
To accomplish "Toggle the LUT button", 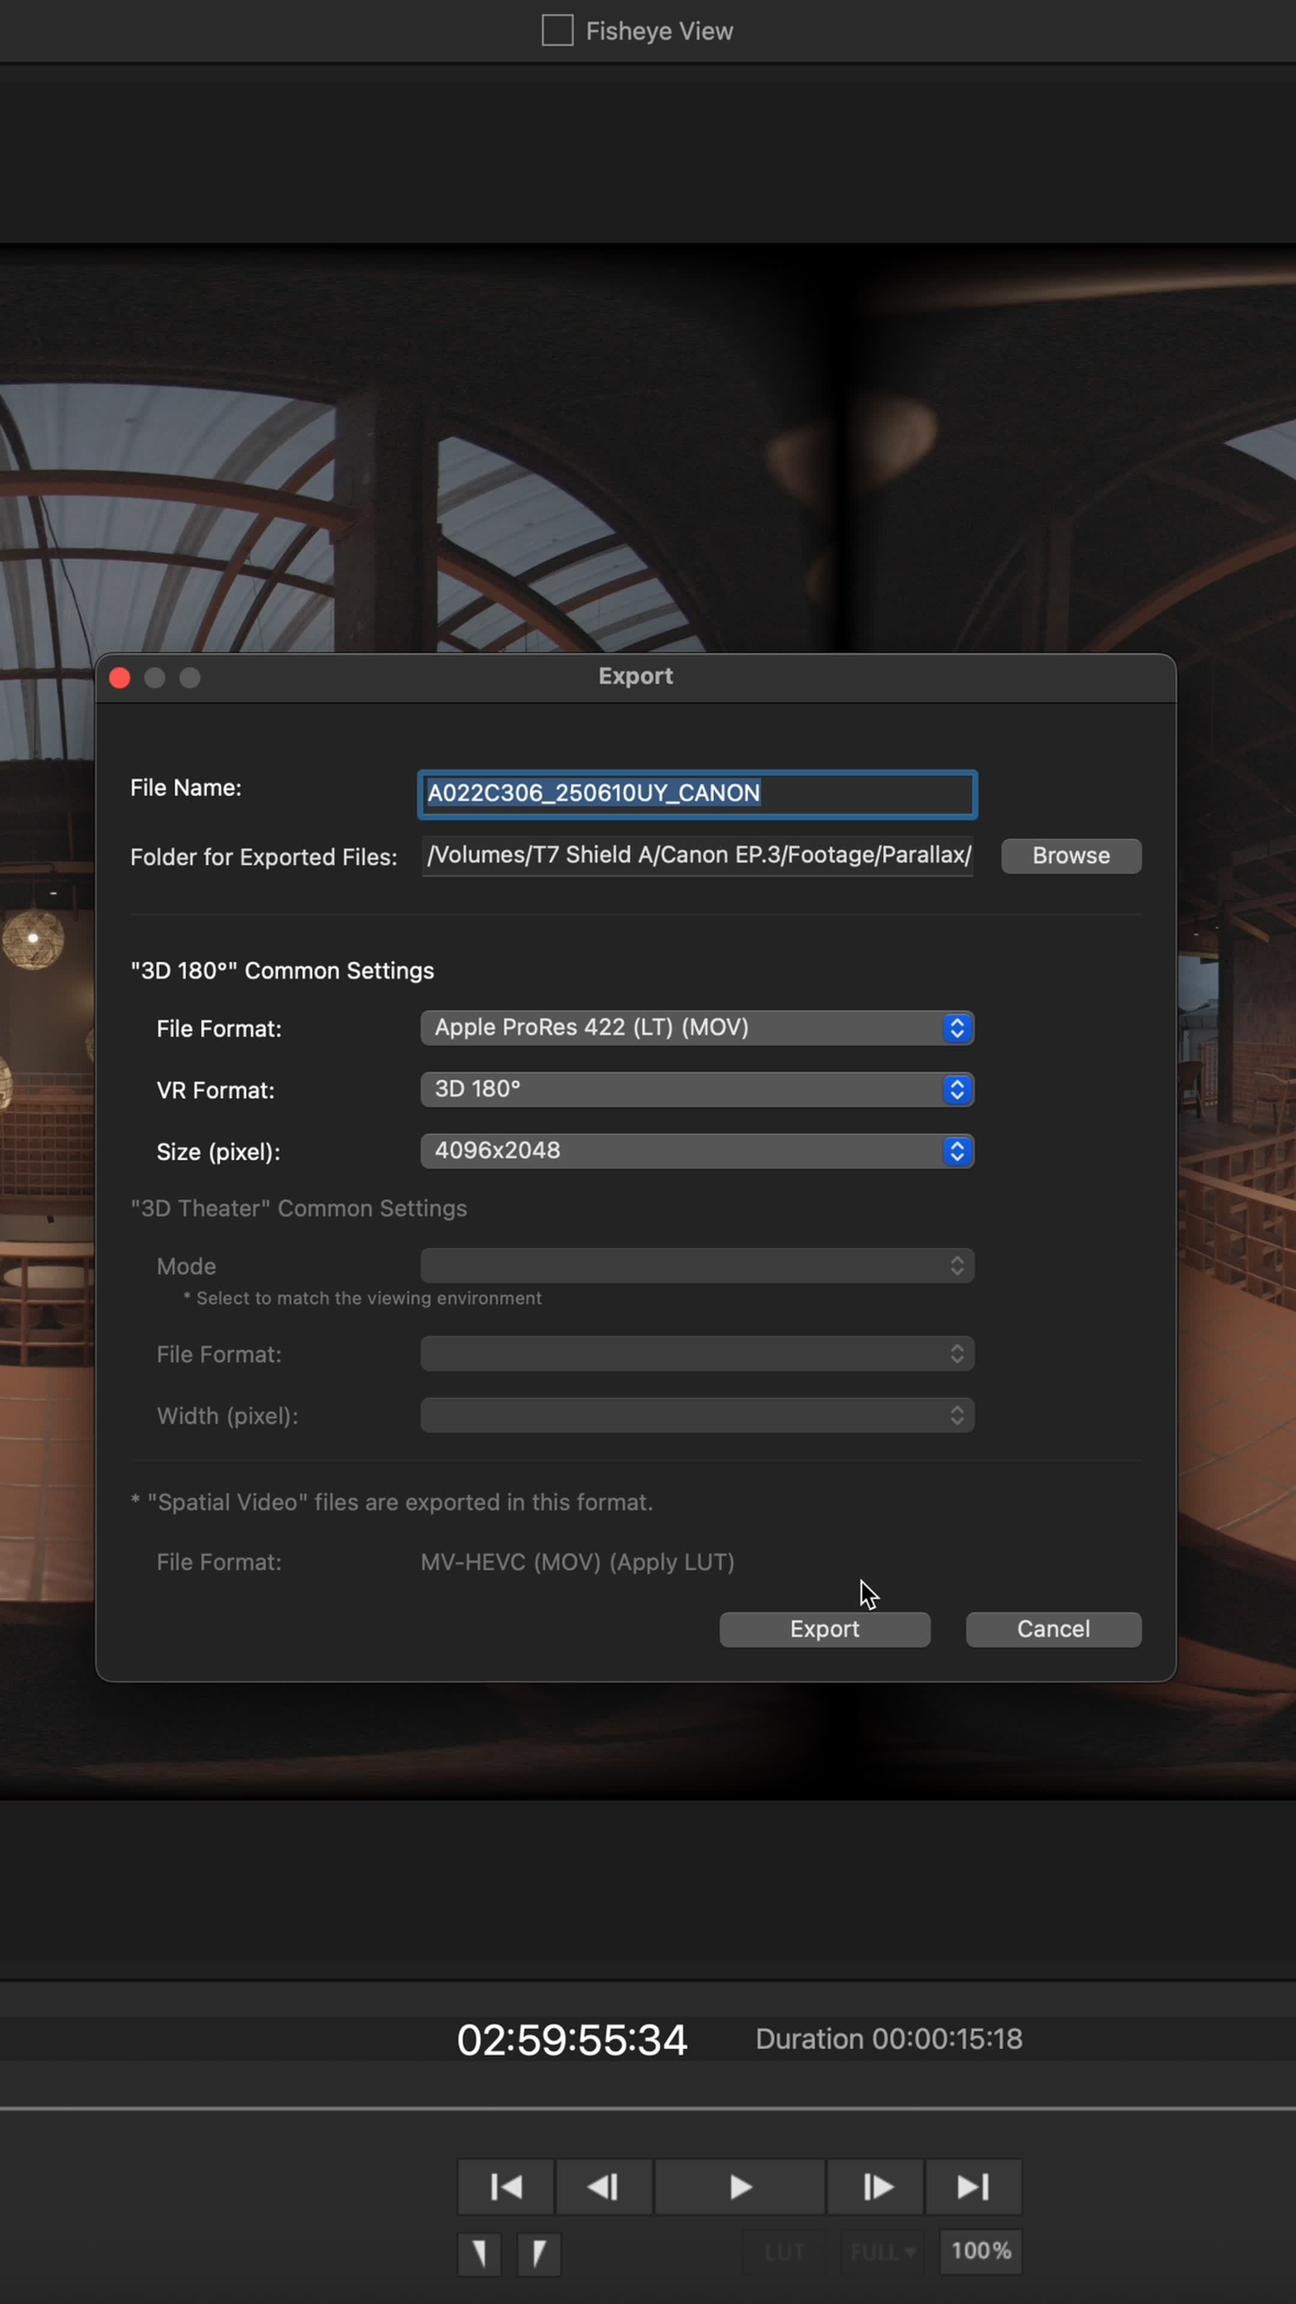I will click(784, 2252).
